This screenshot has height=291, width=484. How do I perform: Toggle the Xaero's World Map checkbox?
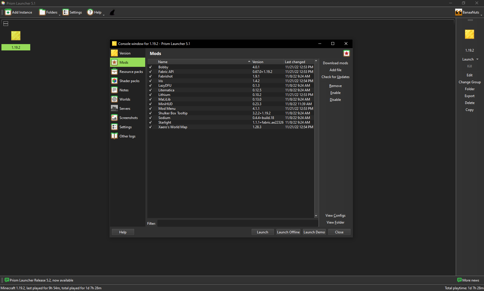click(x=150, y=127)
